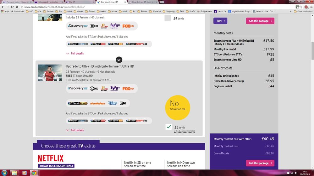The height and width of the screenshot is (176, 314).
Task: Switch to How do I get BT Sport tab
Action: [143, 2]
